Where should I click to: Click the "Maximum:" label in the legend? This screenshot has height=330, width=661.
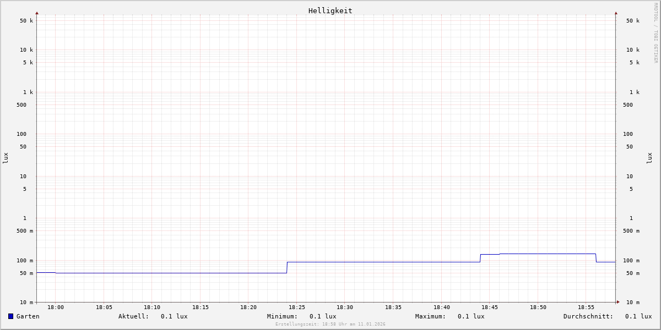431,316
